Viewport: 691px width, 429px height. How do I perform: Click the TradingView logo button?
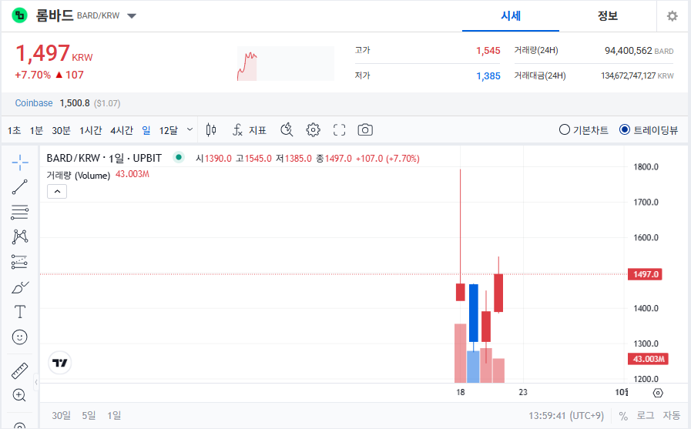pos(59,363)
